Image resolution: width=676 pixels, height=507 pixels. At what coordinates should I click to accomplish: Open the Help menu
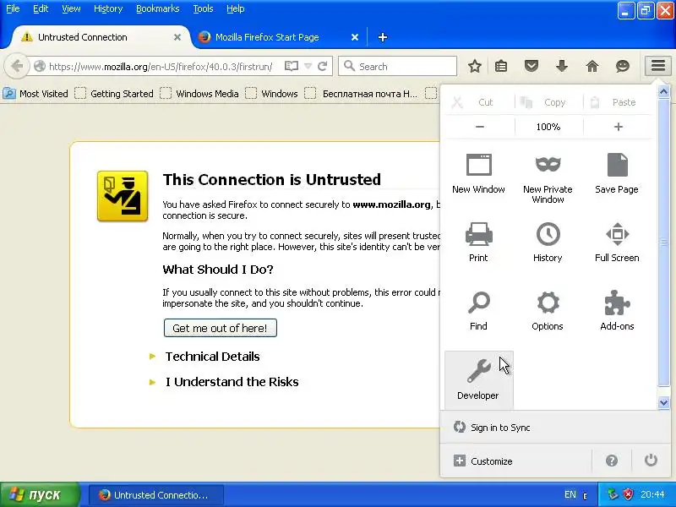[x=236, y=8]
